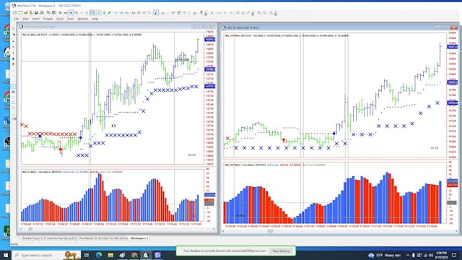462x260 pixels.
Task: Open the Help menu
Action: pos(95,19)
